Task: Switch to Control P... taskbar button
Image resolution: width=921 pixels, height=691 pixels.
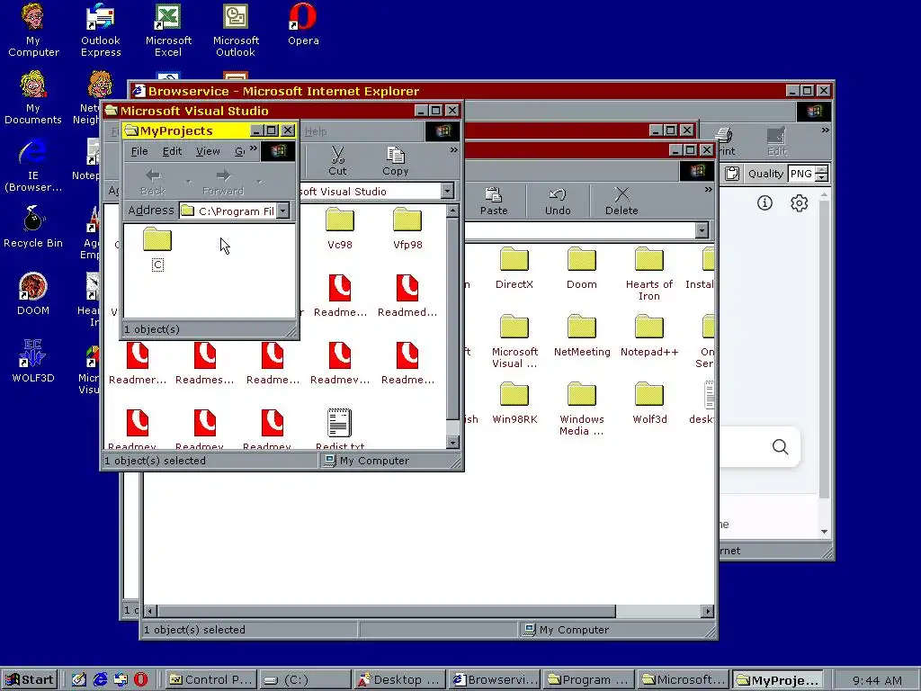Action: 211,680
